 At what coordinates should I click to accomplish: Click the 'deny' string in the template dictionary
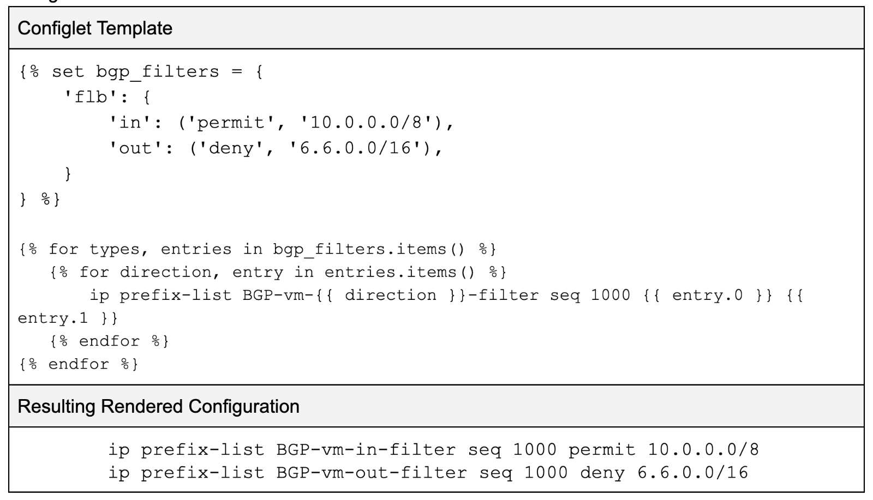click(230, 148)
